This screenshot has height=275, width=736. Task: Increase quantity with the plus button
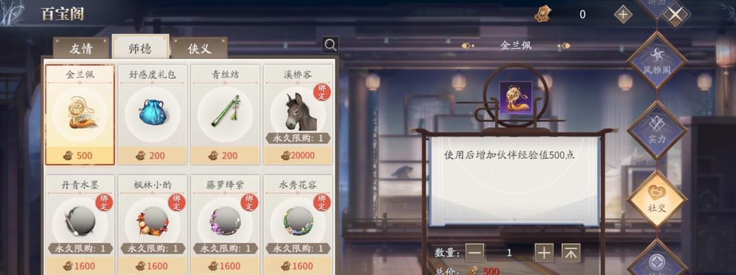point(544,253)
